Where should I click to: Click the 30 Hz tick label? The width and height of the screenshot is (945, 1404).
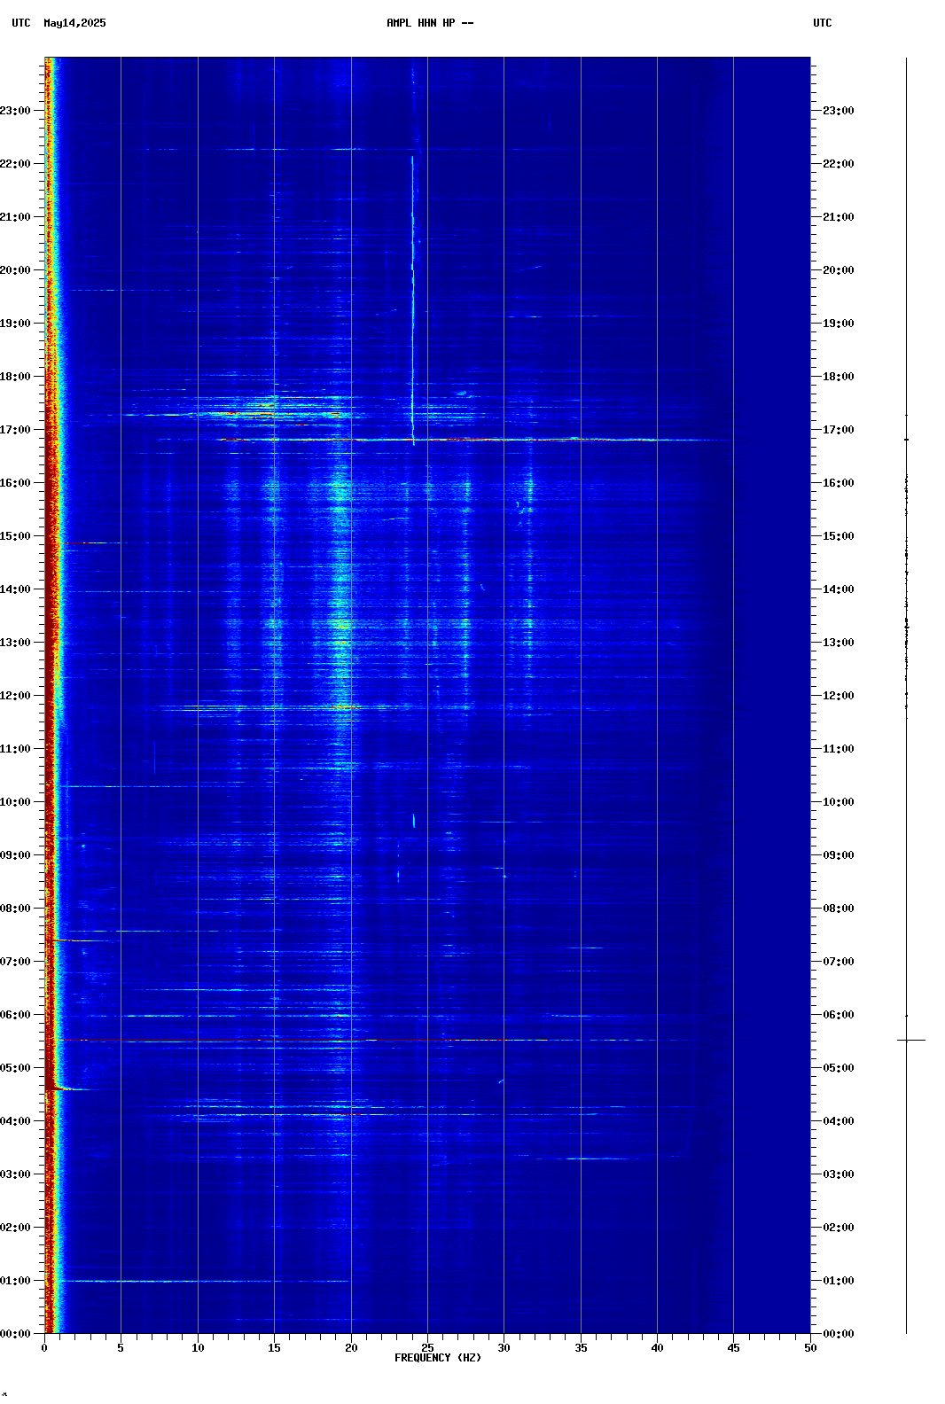point(504,1348)
